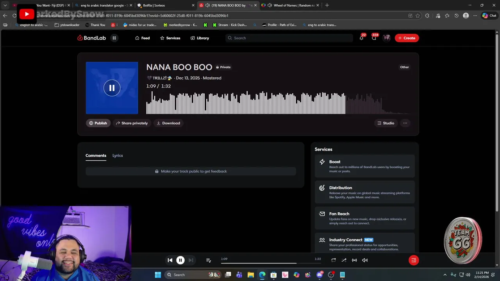
Task: Open the Copilot Chat button
Action: (x=489, y=16)
